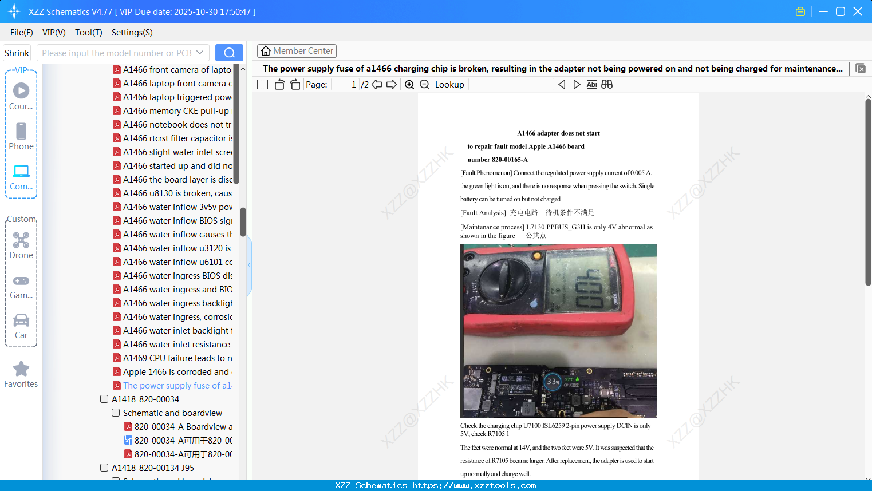Open the yellow toolbox icon in title bar

click(x=800, y=11)
